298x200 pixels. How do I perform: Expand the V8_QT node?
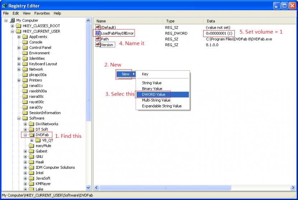click(x=32, y=140)
